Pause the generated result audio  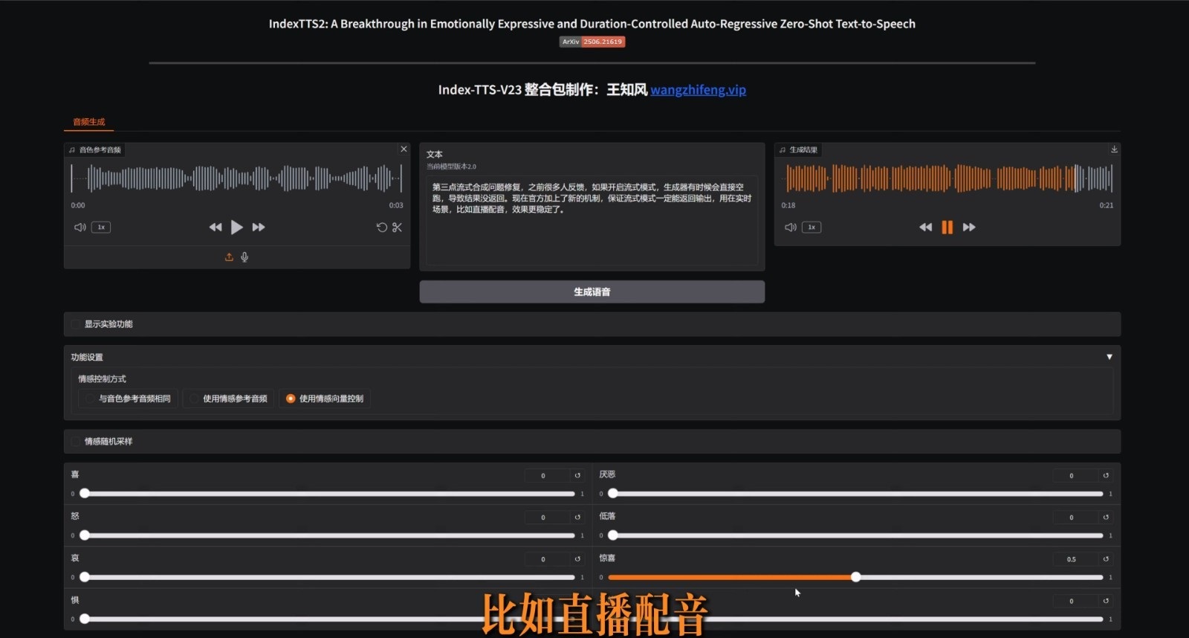click(x=947, y=228)
